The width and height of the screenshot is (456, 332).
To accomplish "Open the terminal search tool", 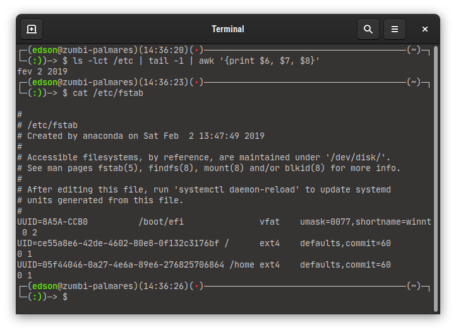I will (x=368, y=29).
